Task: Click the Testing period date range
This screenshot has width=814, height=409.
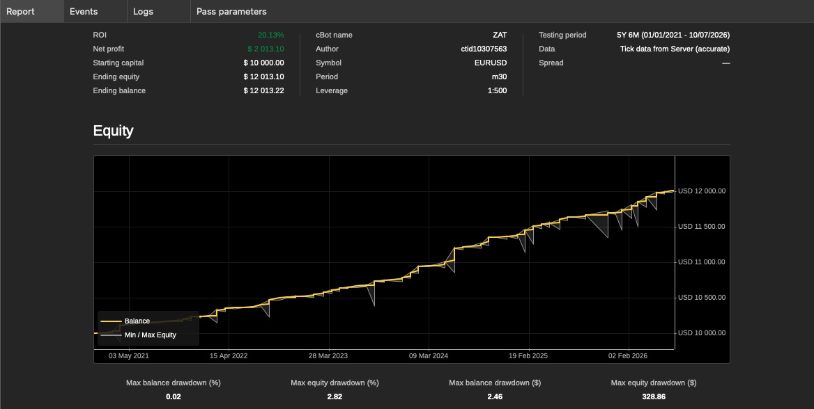Action: (x=673, y=35)
